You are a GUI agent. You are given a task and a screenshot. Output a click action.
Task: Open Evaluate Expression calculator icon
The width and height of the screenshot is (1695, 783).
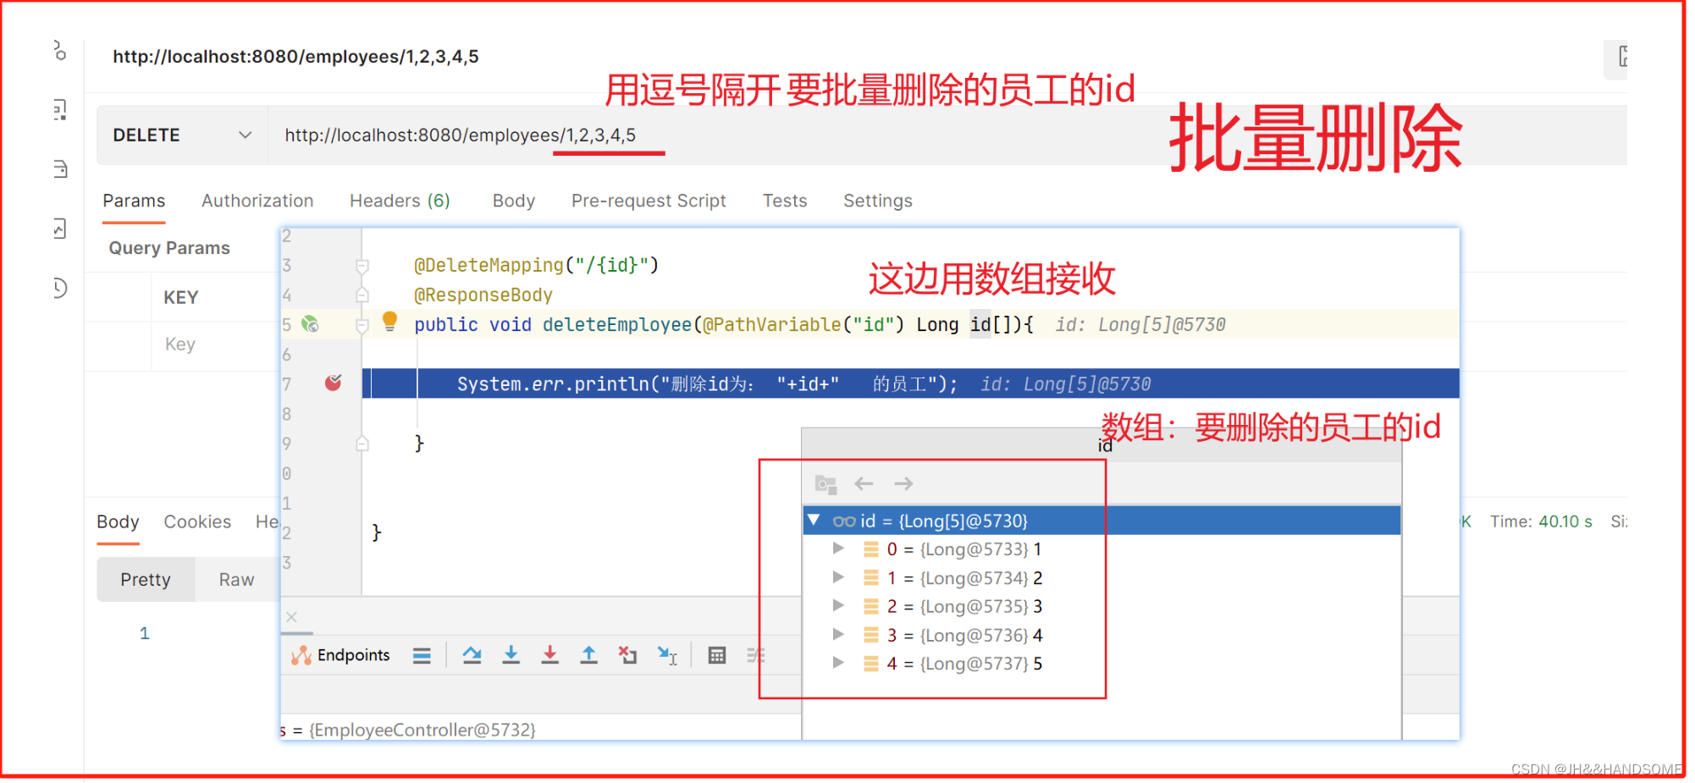tap(717, 655)
